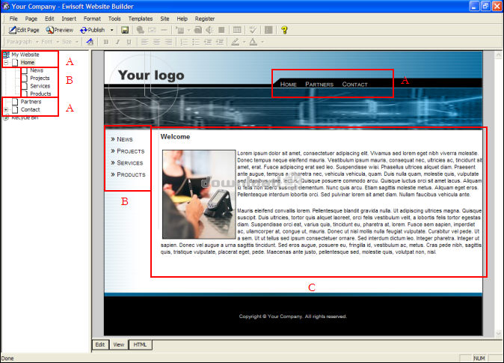This screenshot has width=504, height=363.
Task: Switch to the View tab
Action: 119,344
